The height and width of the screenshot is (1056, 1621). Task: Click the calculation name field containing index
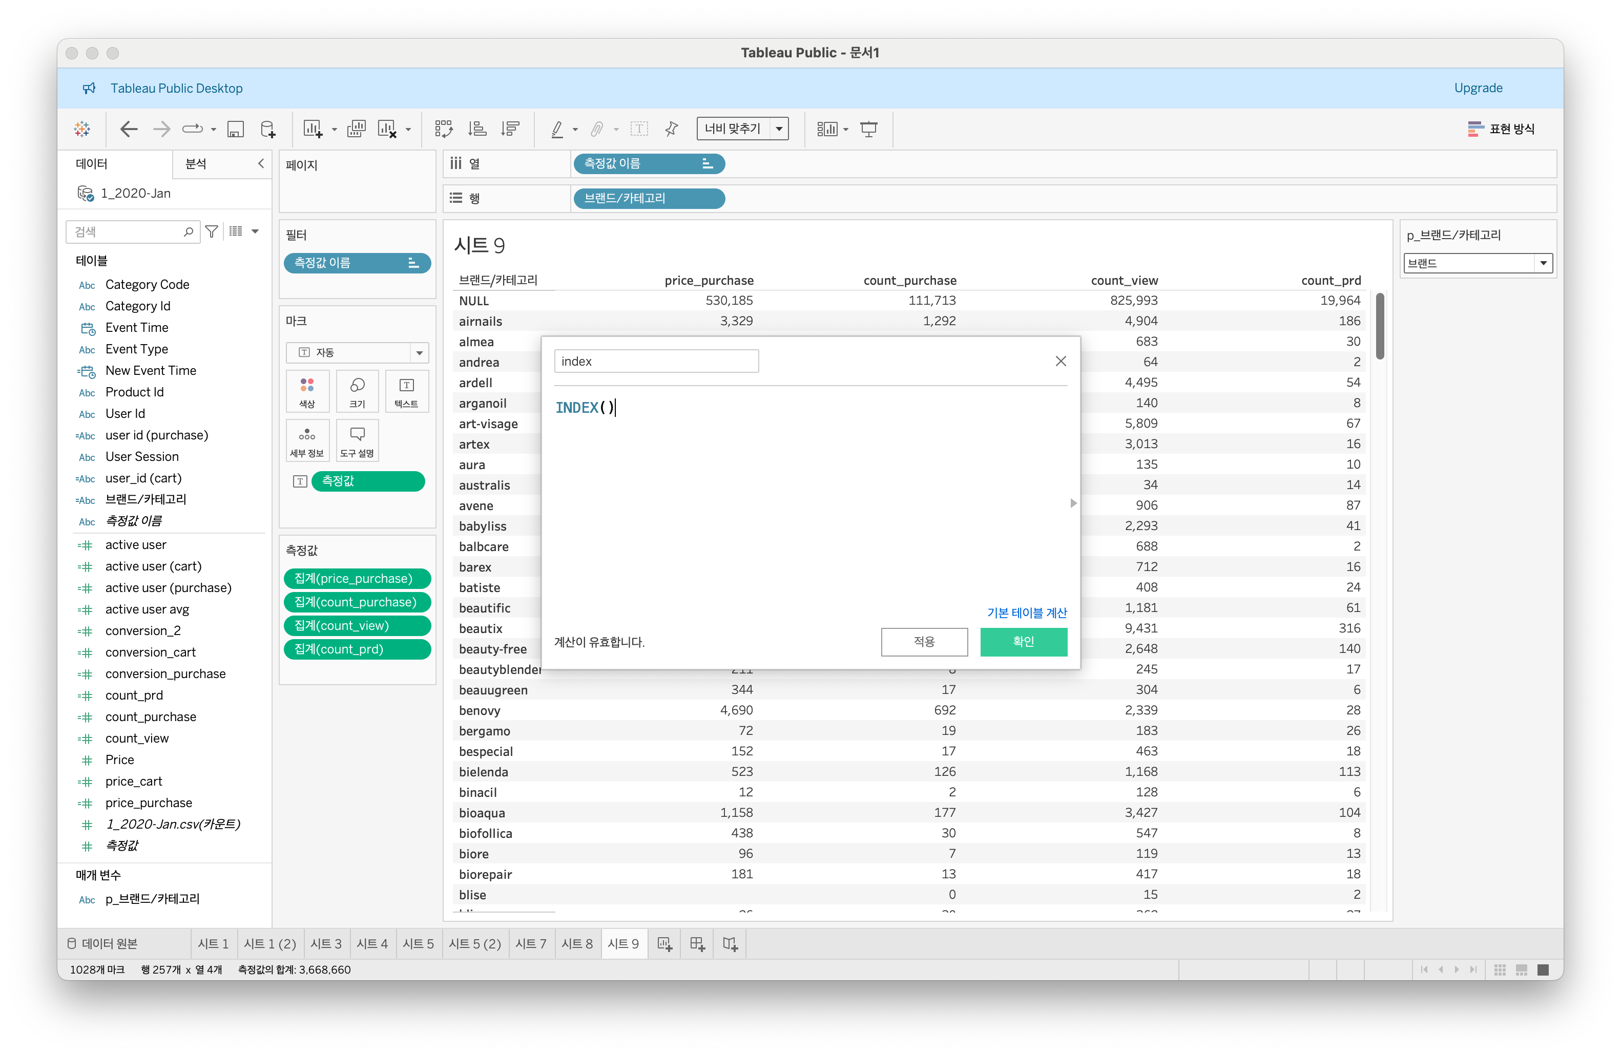(x=656, y=362)
